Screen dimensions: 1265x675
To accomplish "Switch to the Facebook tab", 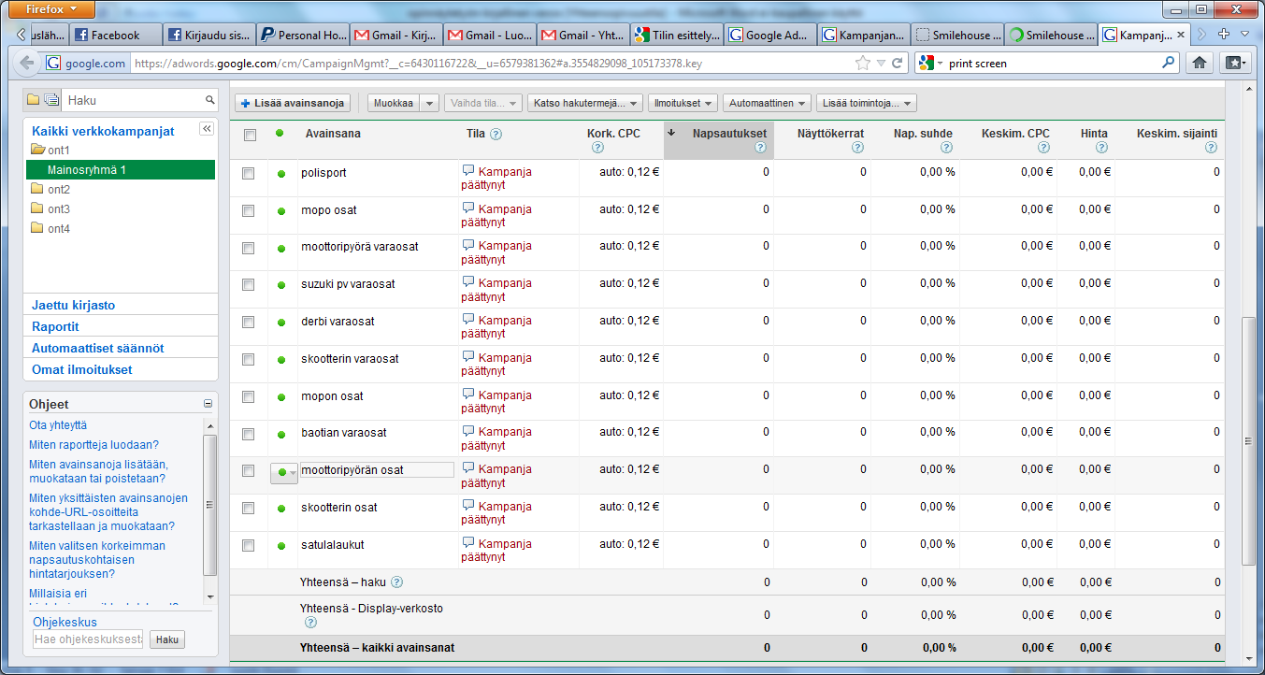I will [x=115, y=36].
